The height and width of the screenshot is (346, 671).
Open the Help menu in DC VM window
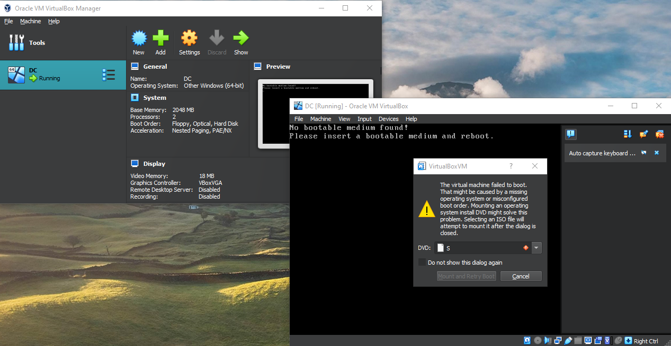pyautogui.click(x=411, y=119)
